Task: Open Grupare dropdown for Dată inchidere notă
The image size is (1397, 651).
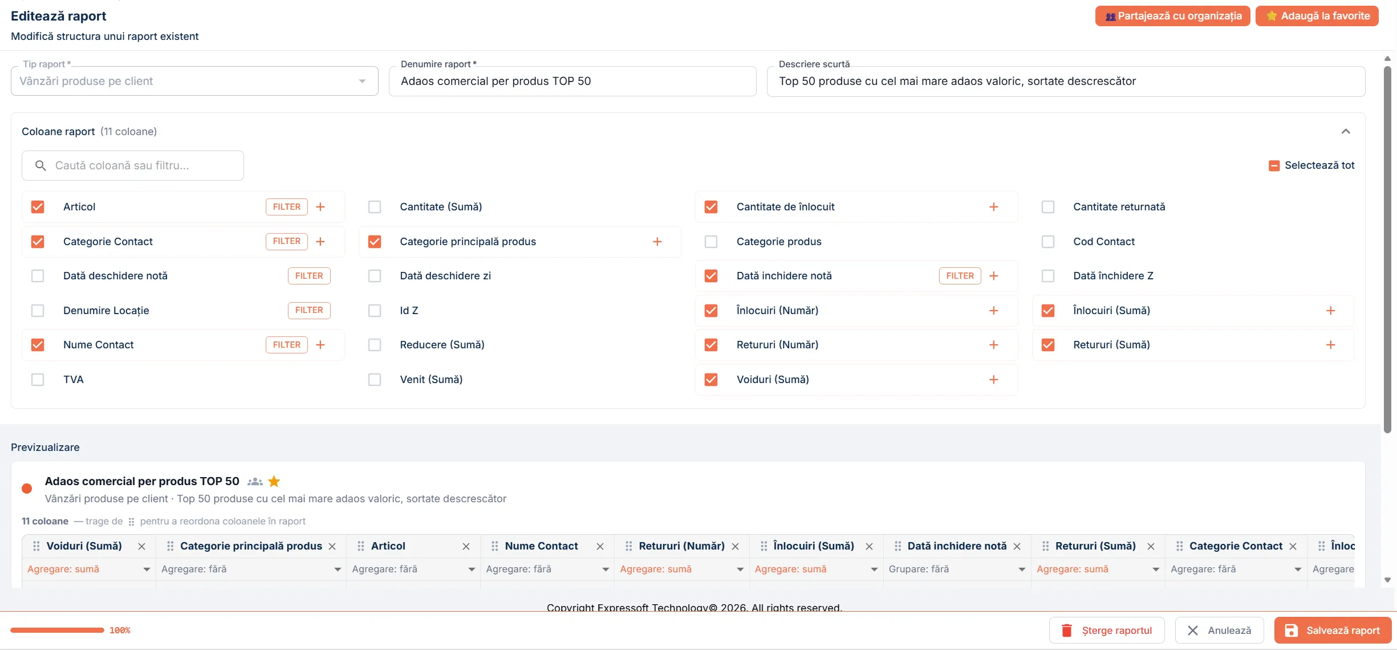Action: coord(957,569)
